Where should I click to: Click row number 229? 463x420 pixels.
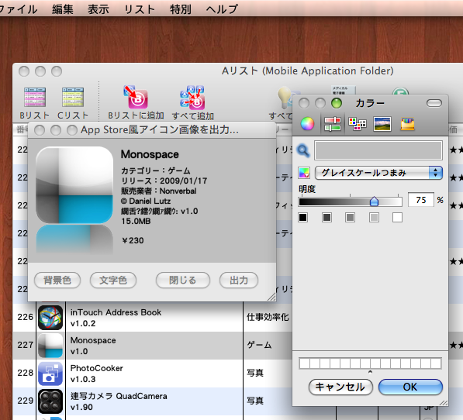point(25,401)
